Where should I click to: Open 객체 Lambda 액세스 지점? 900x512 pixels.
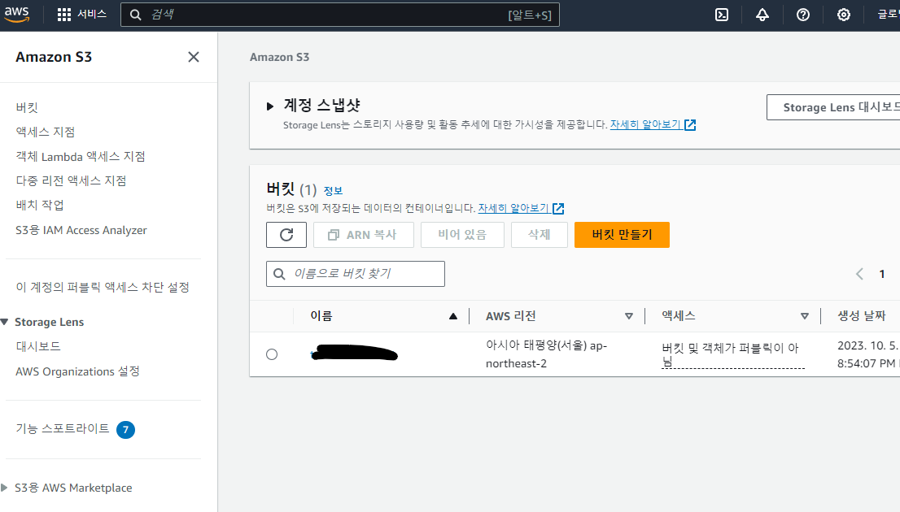[x=81, y=157]
